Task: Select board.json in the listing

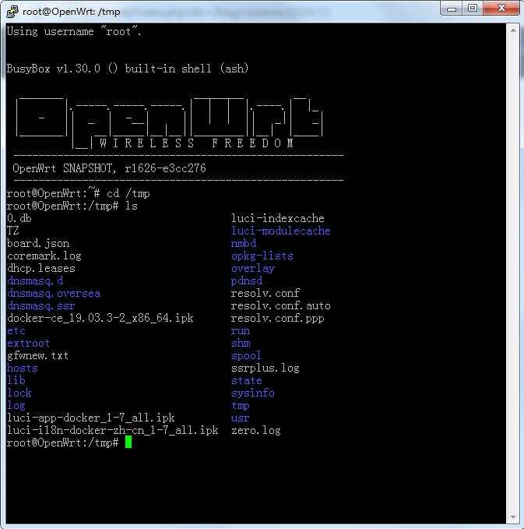Action: 38,243
